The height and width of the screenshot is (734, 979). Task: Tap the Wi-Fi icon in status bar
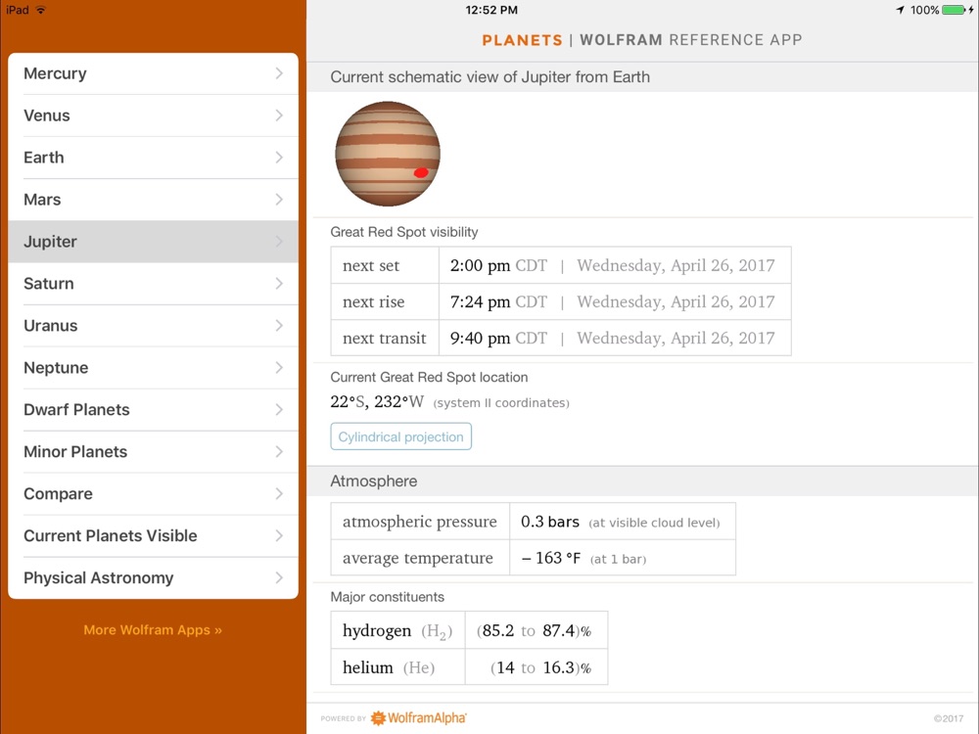(x=40, y=10)
